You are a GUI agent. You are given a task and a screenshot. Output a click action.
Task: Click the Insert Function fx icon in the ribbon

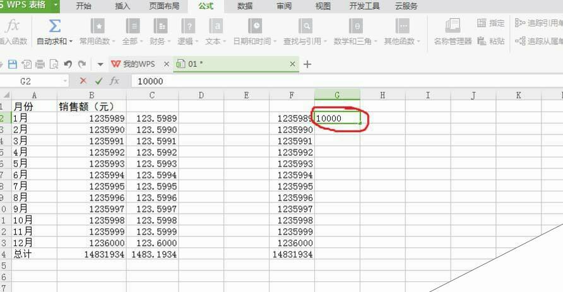pos(13,26)
